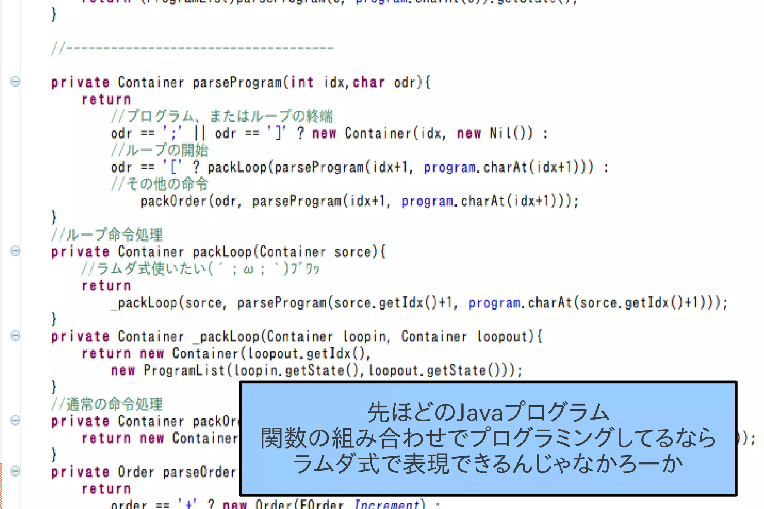
Task: Click line 'odr == '[' ? packLoop(parseProgram...'
Action: pos(360,167)
